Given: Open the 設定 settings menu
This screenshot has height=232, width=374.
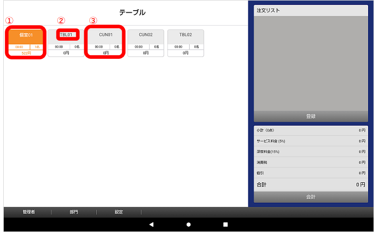Looking at the screenshot, I should (119, 212).
